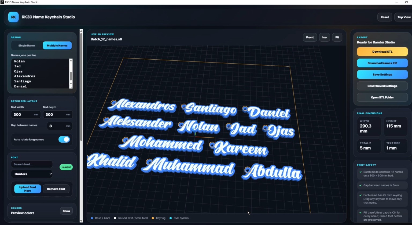
Task: Click the Width 290.3 mm dimension card
Action: click(369, 126)
